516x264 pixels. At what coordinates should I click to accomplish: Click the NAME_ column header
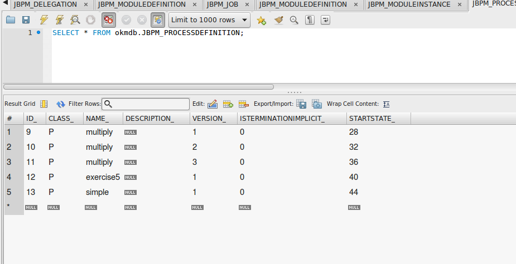pyautogui.click(x=97, y=119)
